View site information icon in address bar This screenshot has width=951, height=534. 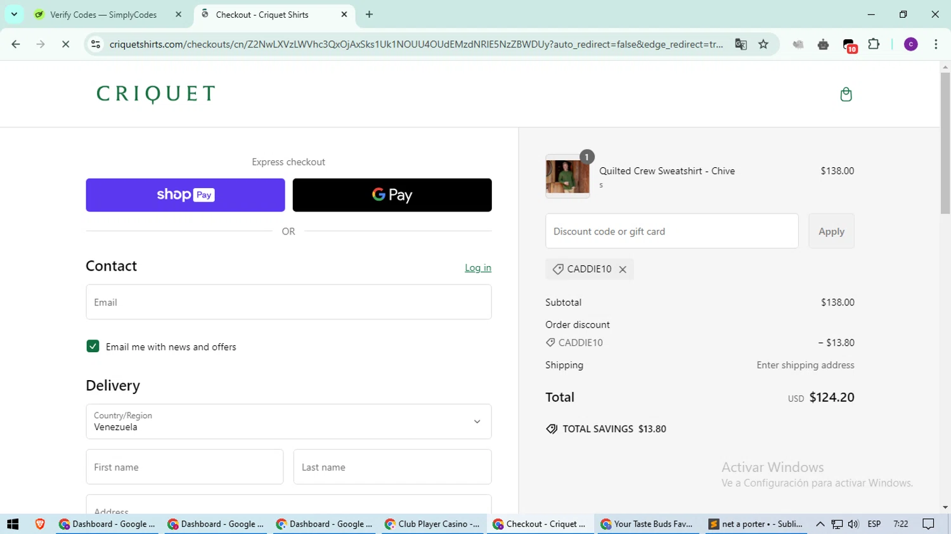[x=96, y=44]
